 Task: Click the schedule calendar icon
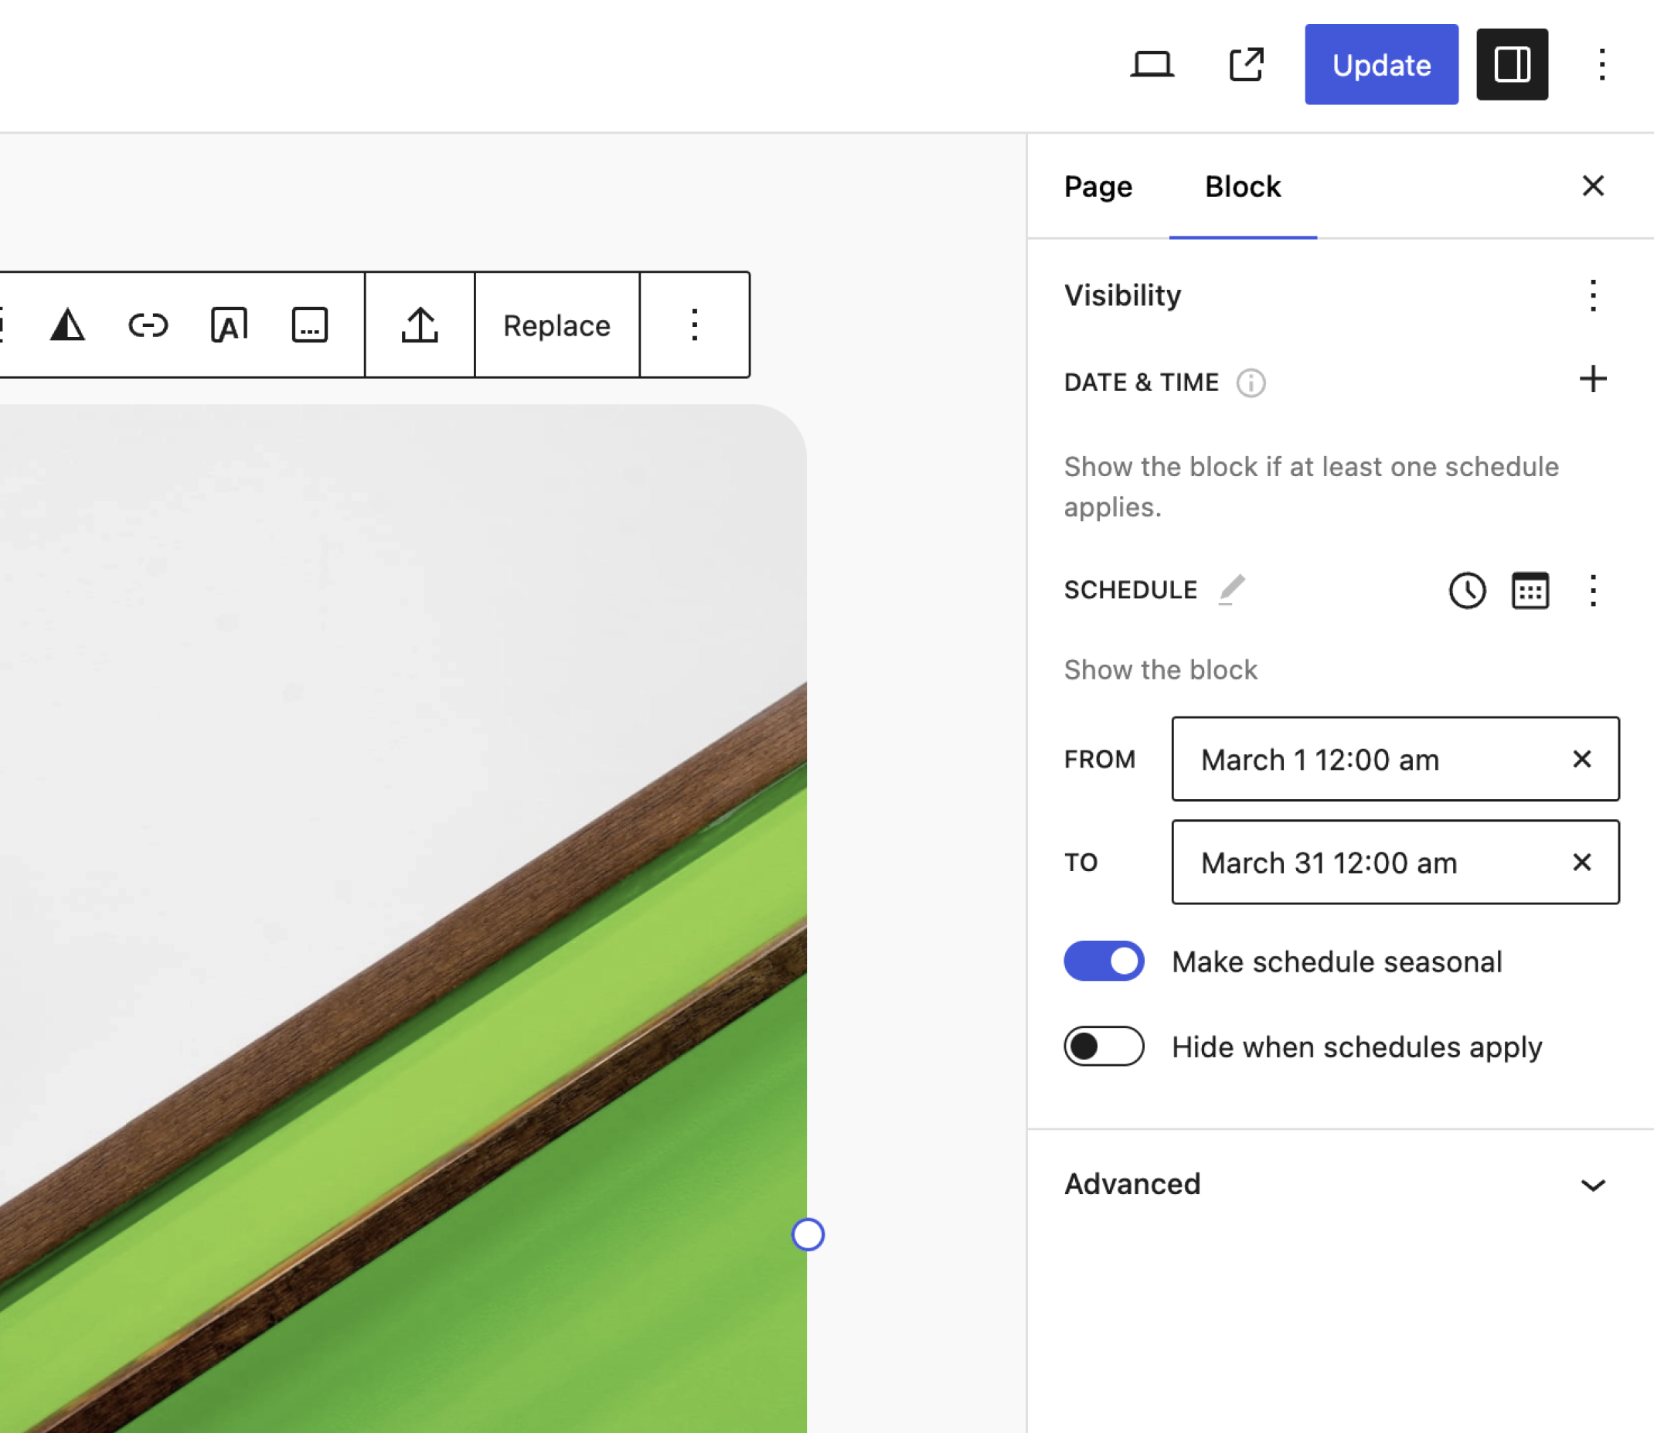point(1530,591)
